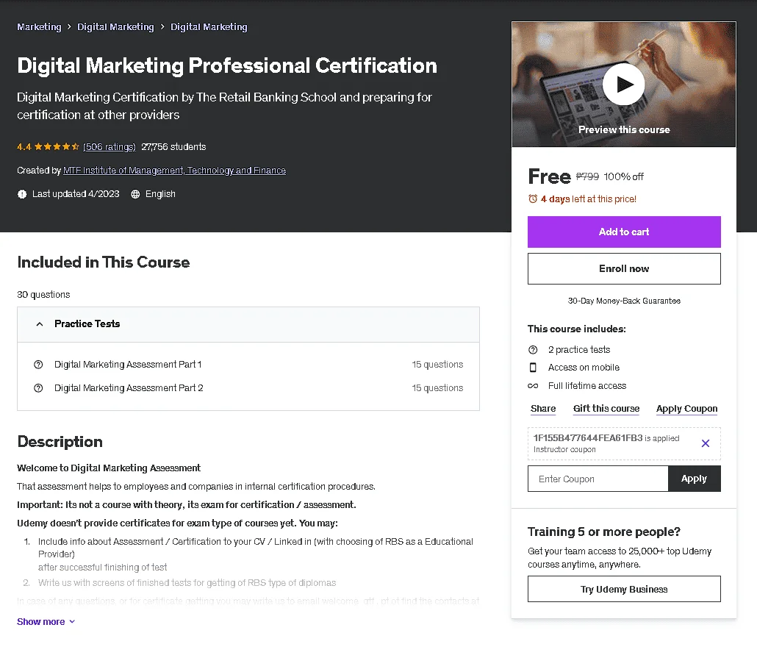Click the Description heading
This screenshot has height=658, width=757.
[60, 442]
